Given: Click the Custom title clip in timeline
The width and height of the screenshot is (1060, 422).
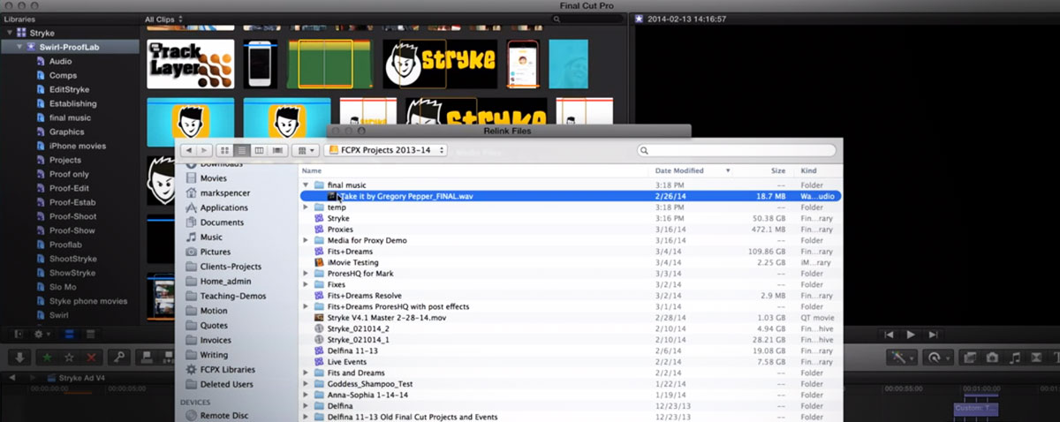Looking at the screenshot, I should (976, 410).
